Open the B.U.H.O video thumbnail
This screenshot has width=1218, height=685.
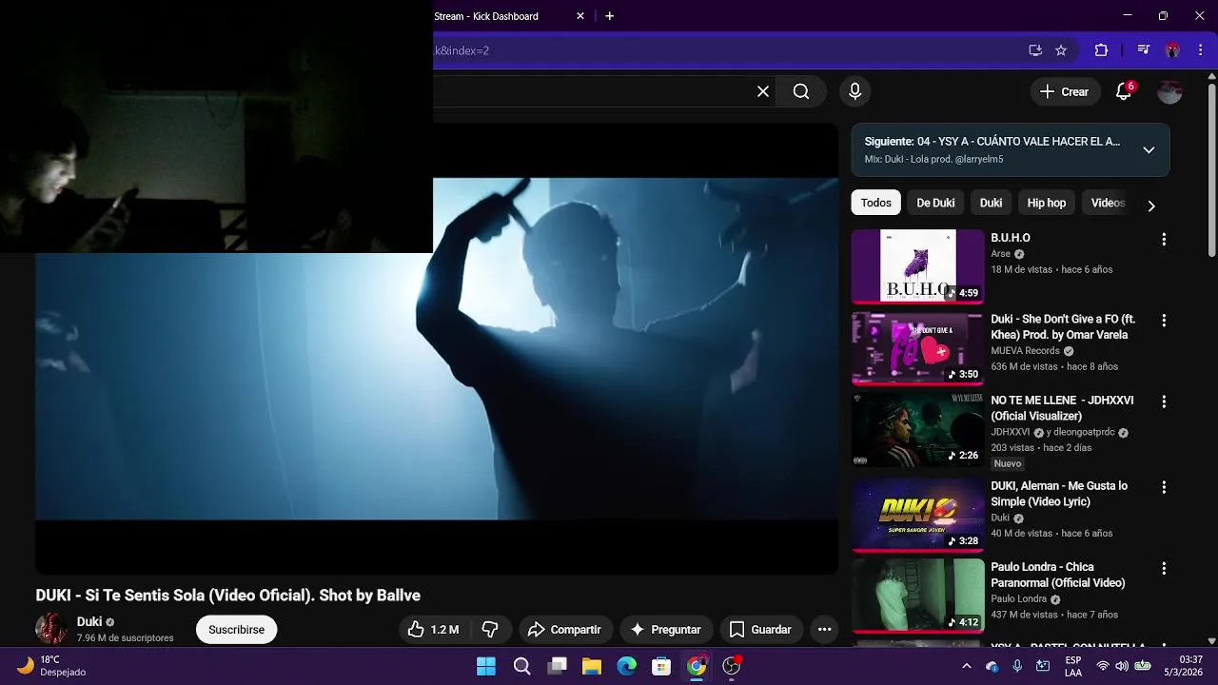tap(917, 266)
